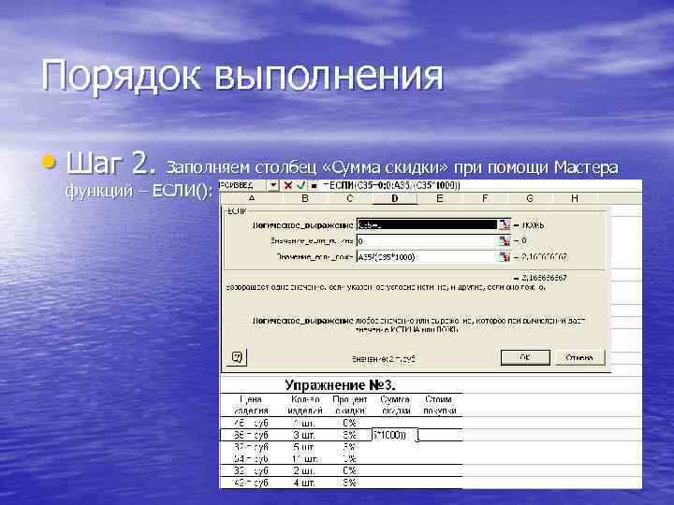Viewport: 674px width, 505px height.
Task: Click the '2 шт.' quantity cell
Action: click(x=305, y=470)
